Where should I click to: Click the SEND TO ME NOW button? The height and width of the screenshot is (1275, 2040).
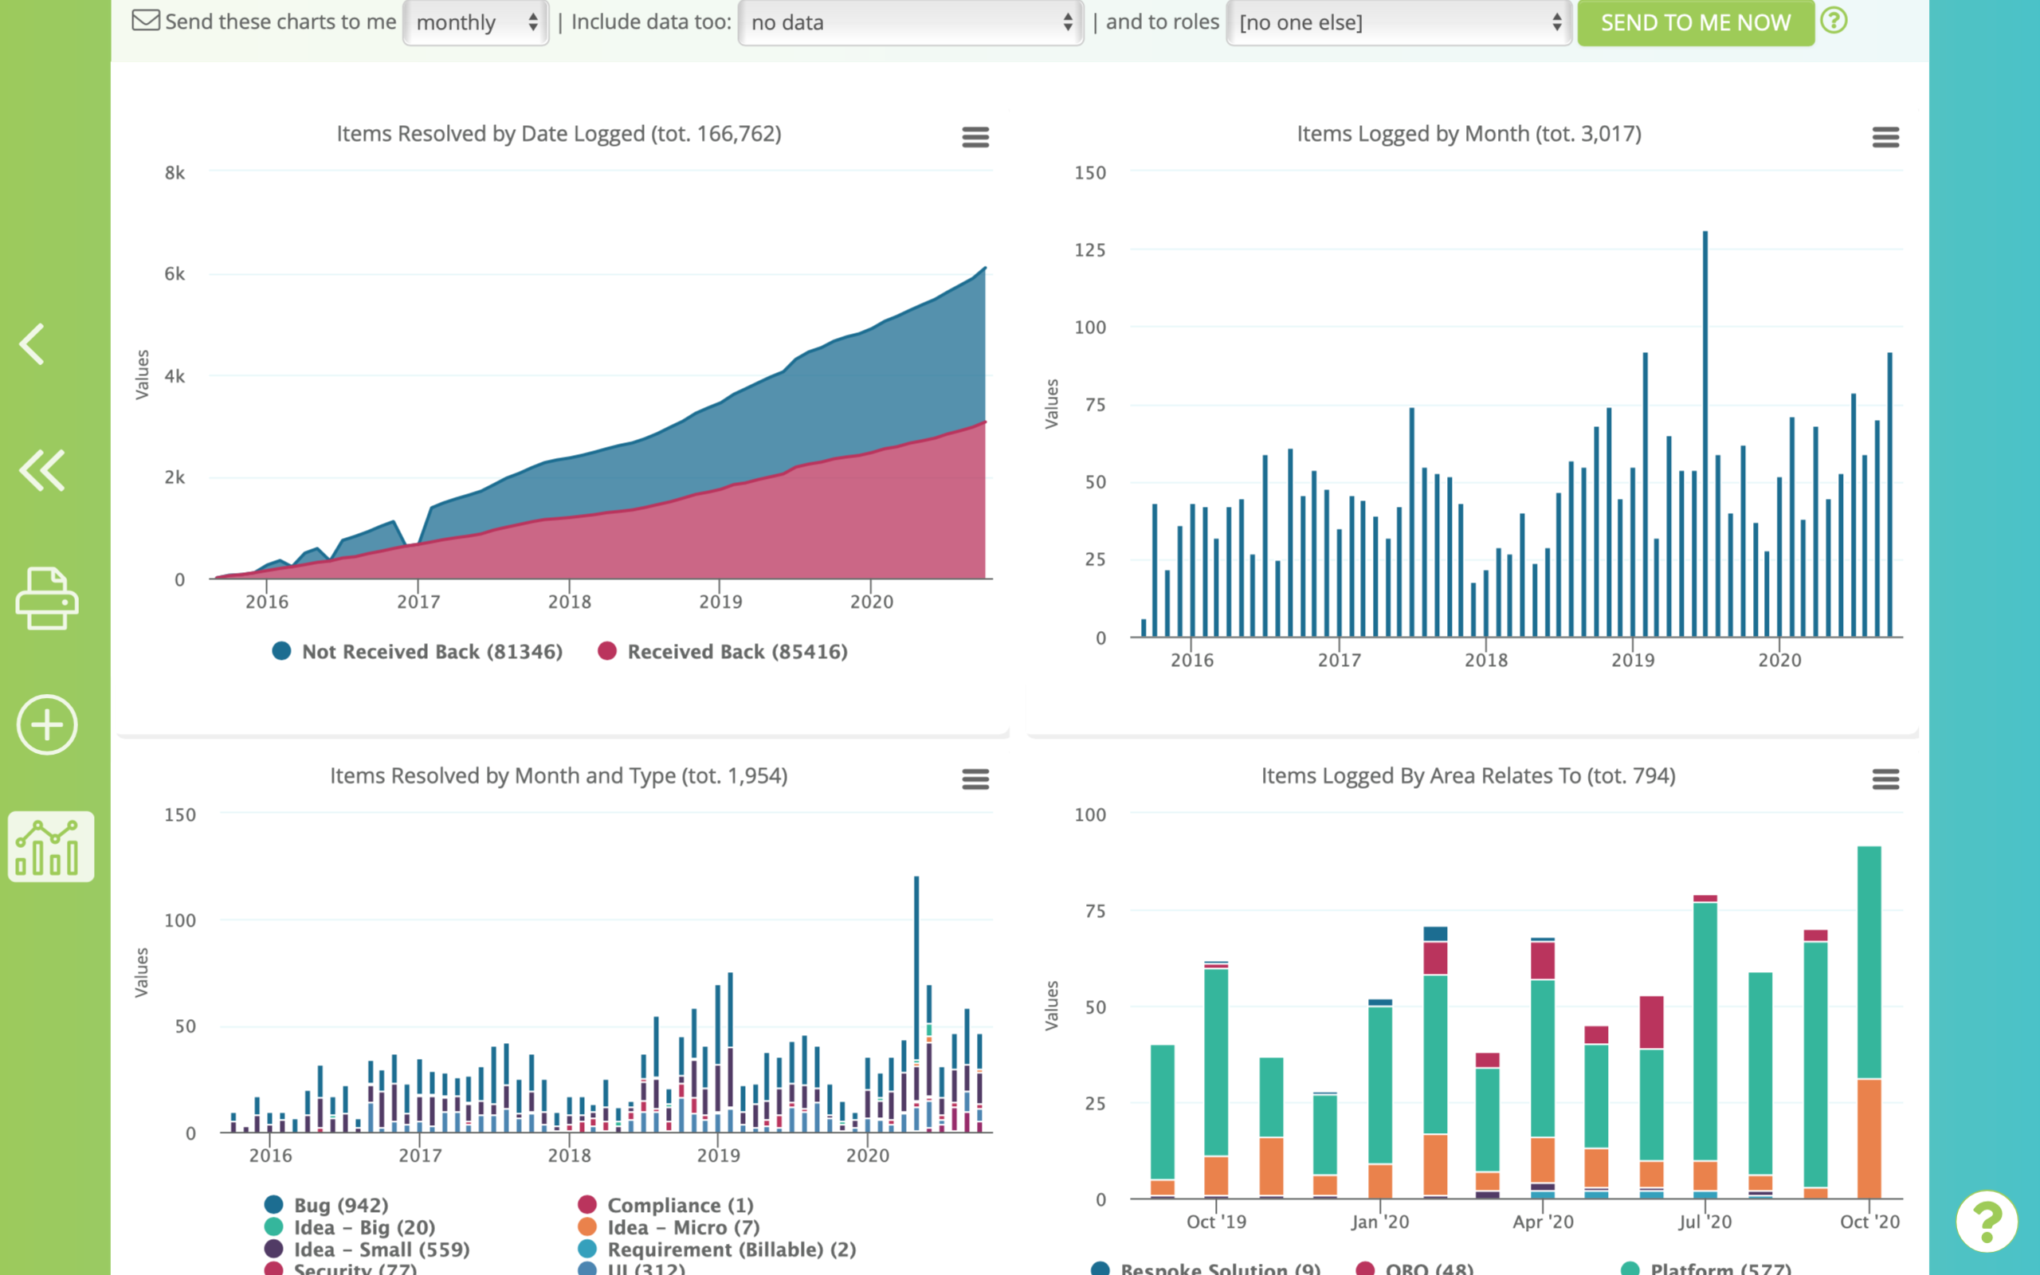click(x=1695, y=23)
